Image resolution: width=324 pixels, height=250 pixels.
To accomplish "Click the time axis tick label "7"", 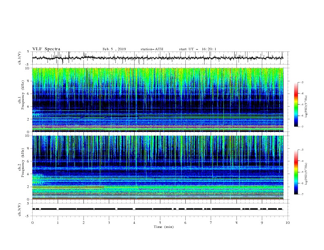I will pos(211,223).
